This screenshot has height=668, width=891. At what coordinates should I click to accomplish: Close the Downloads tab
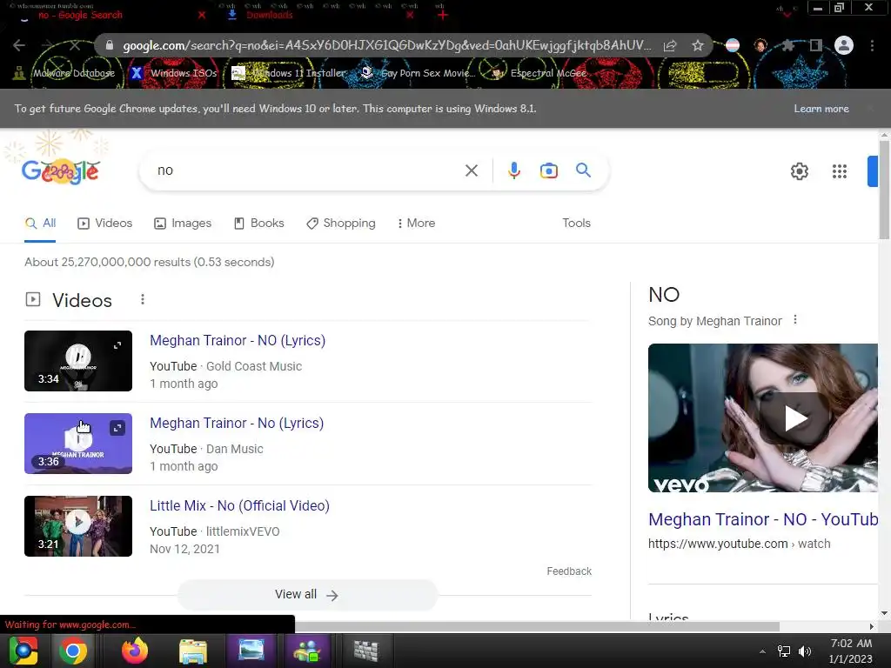point(410,16)
